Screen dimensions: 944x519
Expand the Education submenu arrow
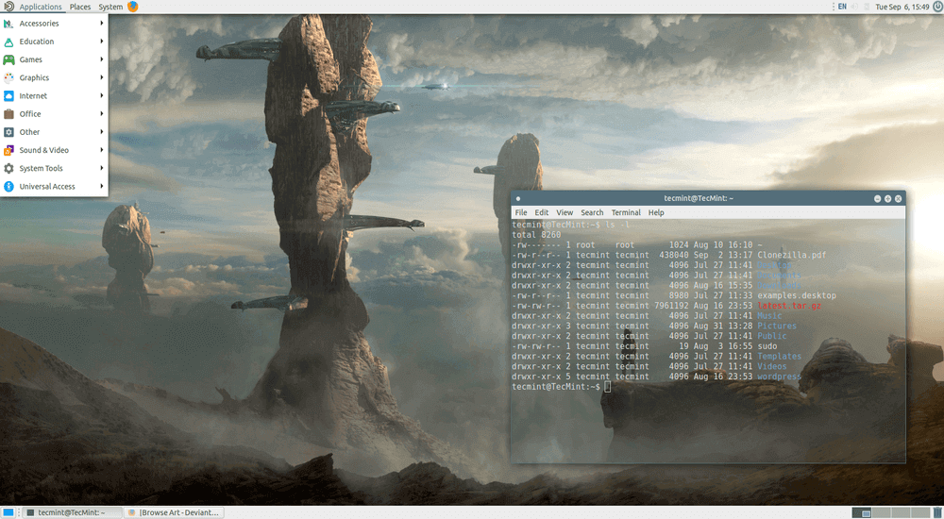pyautogui.click(x=102, y=42)
